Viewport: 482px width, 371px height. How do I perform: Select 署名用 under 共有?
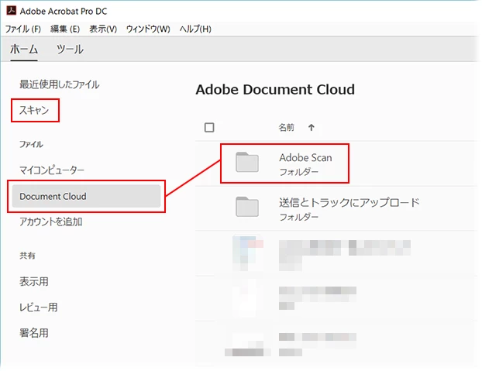pyautogui.click(x=34, y=332)
